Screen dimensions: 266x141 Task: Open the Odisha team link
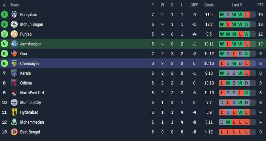click(26, 83)
